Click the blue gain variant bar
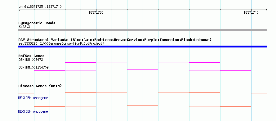 (x=143, y=47)
